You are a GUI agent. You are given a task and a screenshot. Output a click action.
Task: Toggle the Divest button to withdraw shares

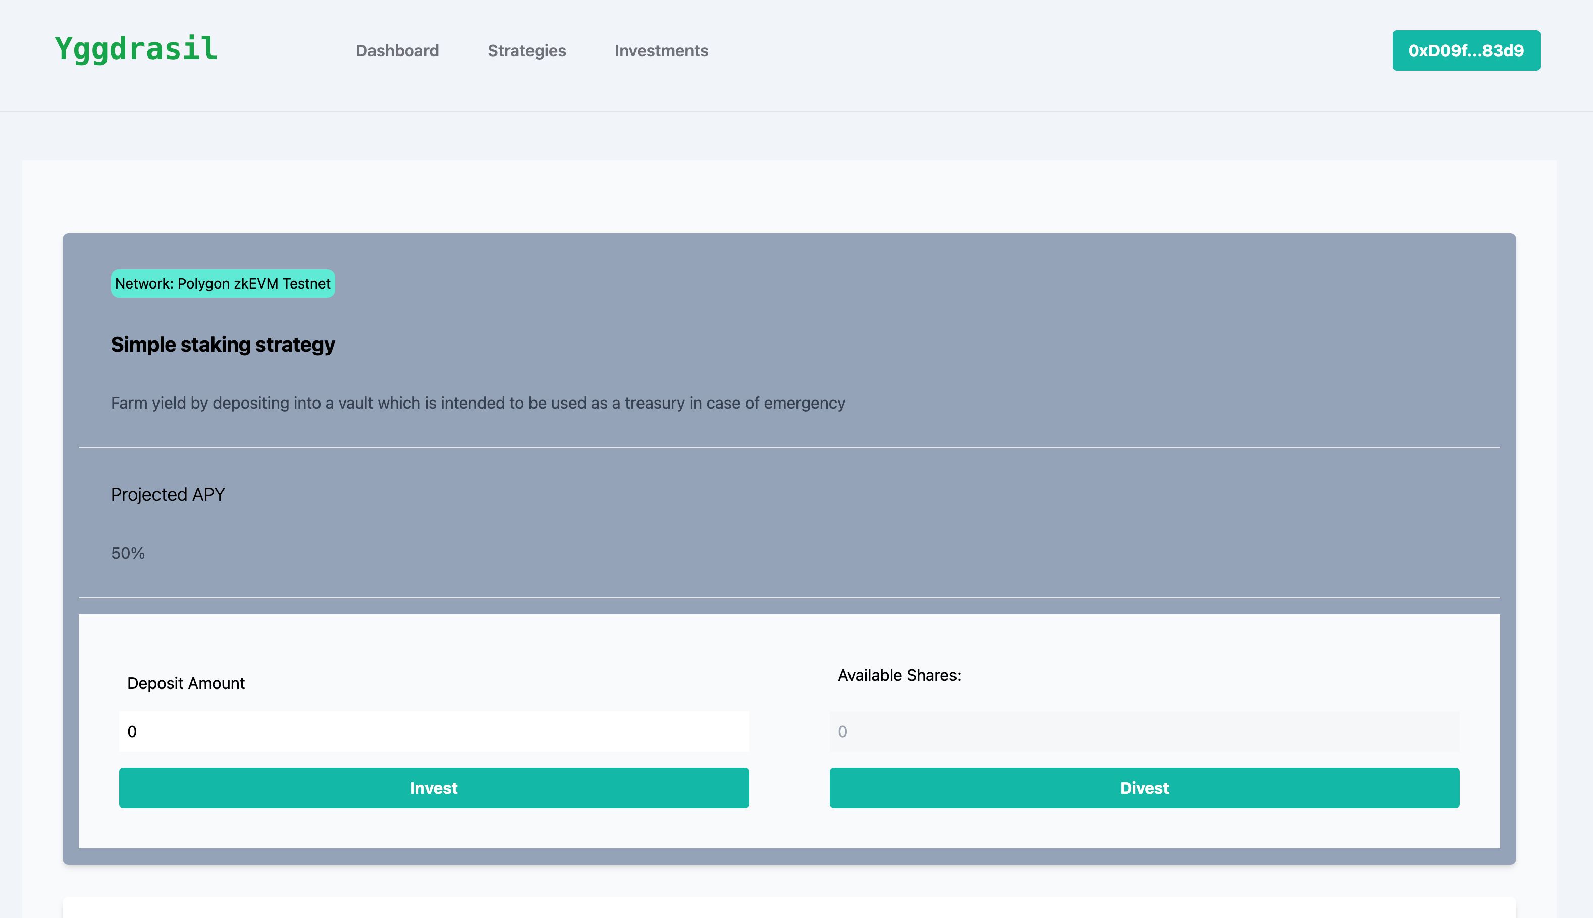click(1144, 787)
